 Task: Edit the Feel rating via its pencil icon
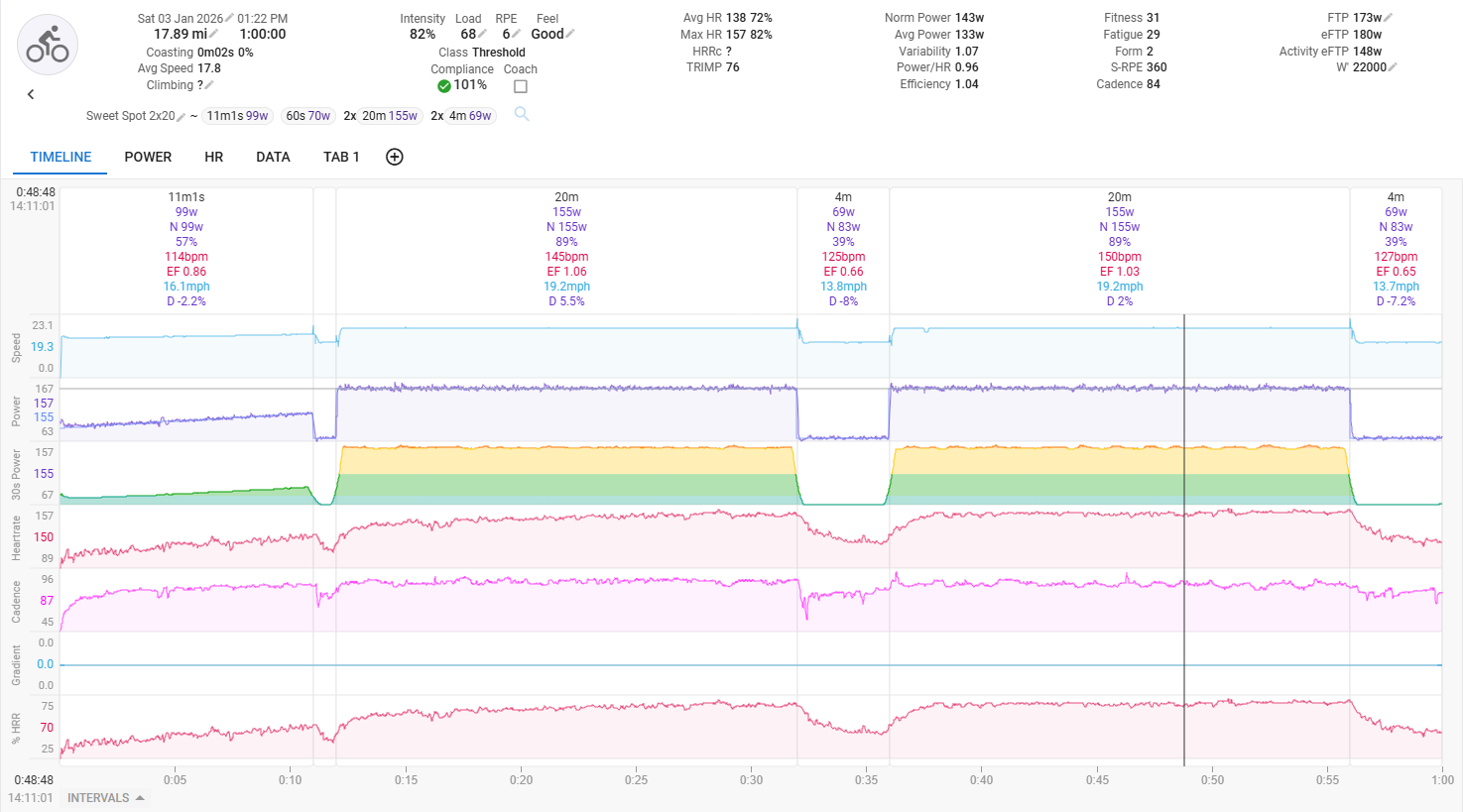coord(570,34)
